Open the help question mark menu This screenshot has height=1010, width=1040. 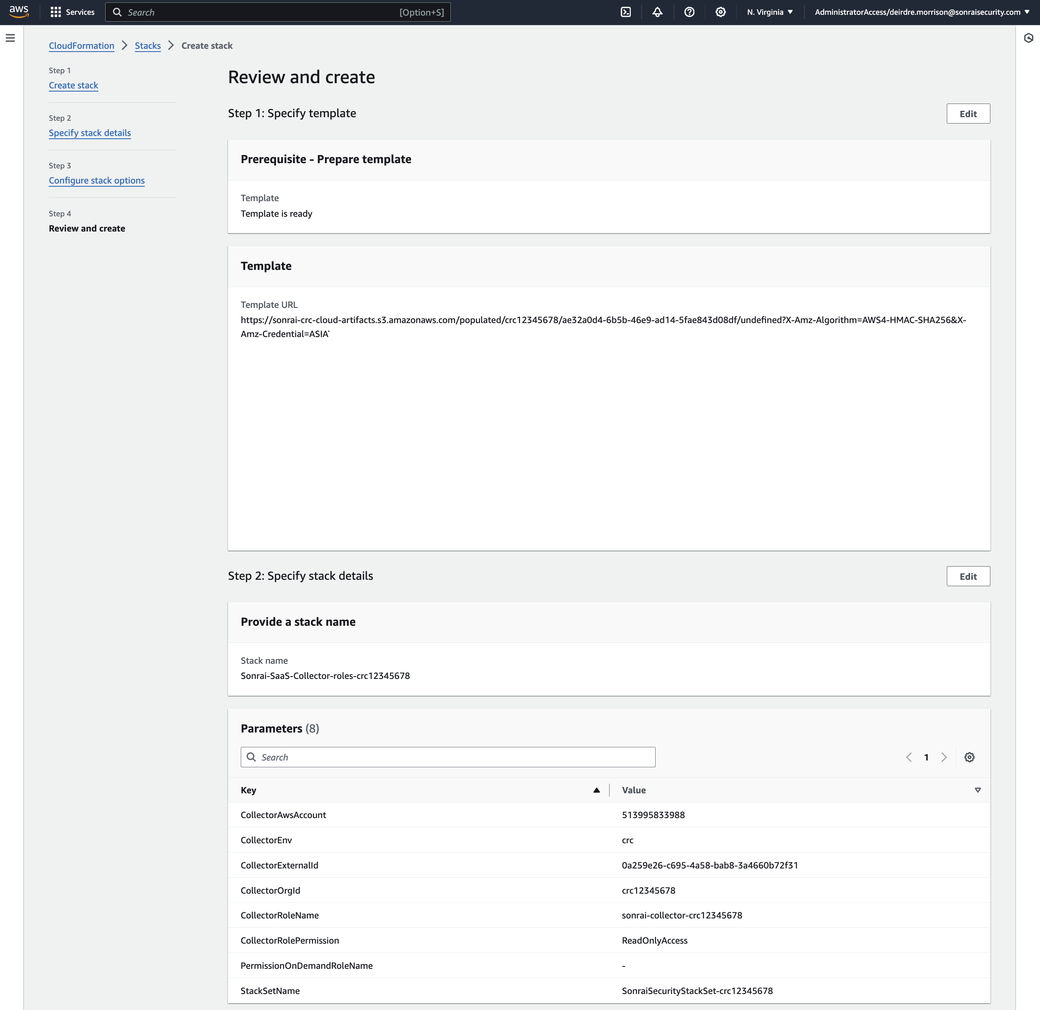tap(689, 12)
